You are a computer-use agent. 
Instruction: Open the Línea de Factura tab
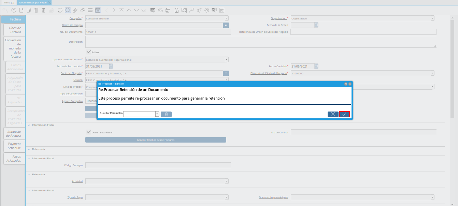click(x=15, y=30)
